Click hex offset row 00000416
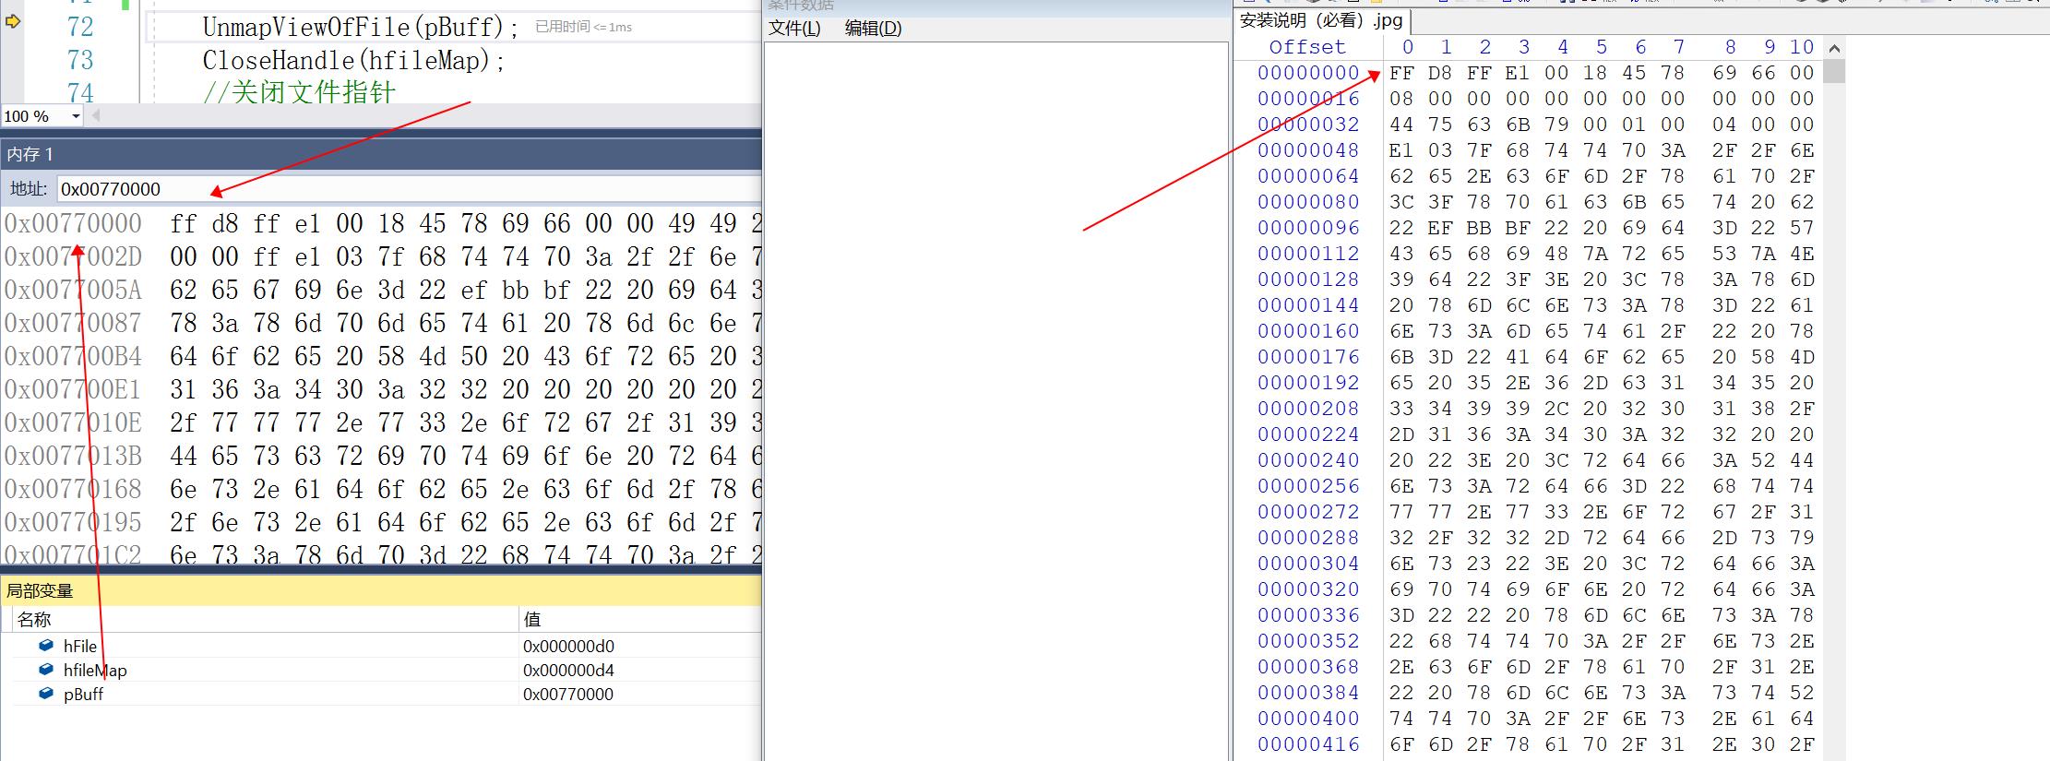 [1308, 744]
